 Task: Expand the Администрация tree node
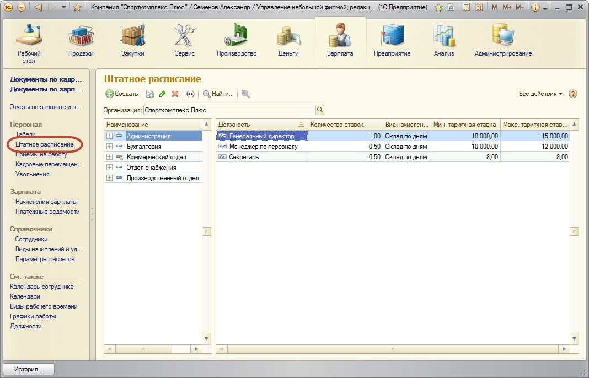pos(109,136)
